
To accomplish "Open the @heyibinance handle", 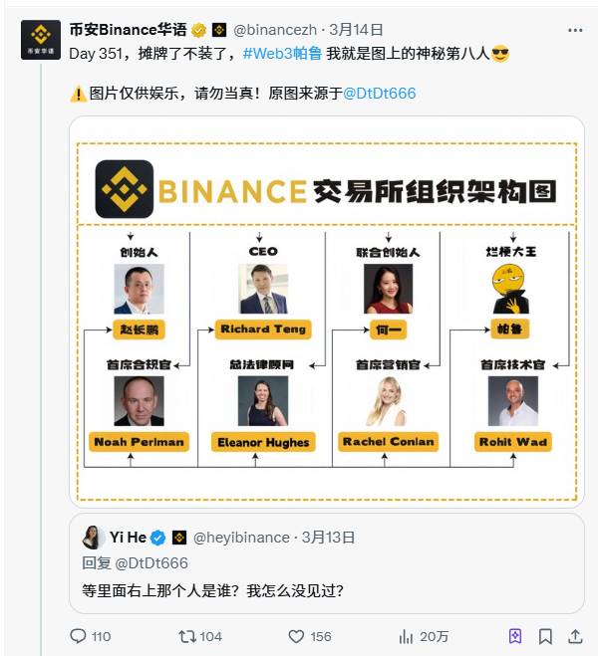I will point(239,538).
